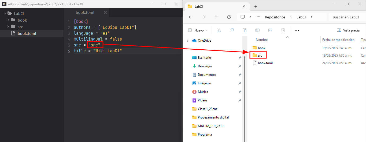Click the pin icon next to Descargas
366x142 pixels.
pos(240,66)
